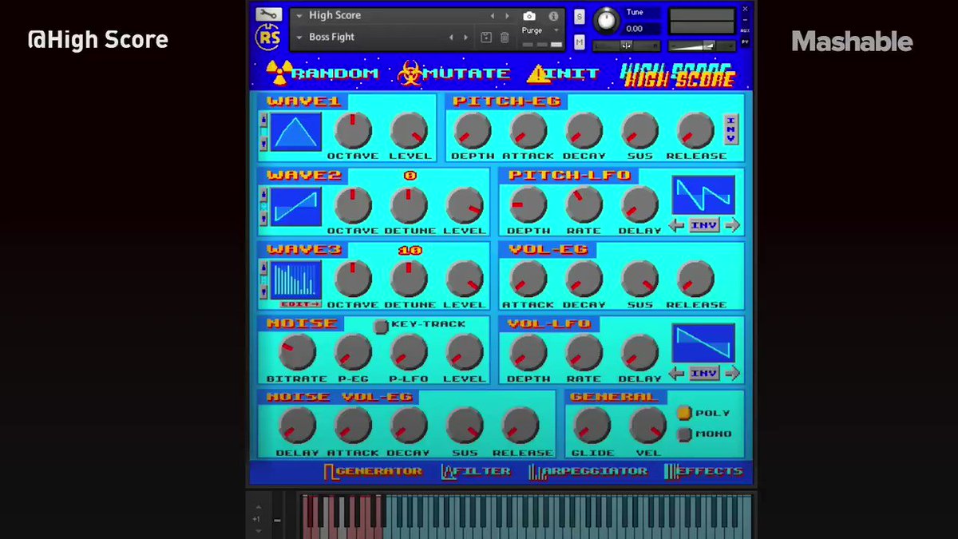Click the MUTATE button
958x539 pixels.
454,73
